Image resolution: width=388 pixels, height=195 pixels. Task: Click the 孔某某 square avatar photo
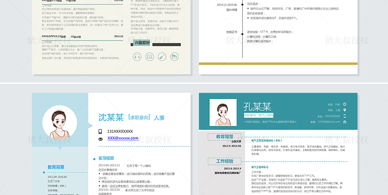[223, 112]
